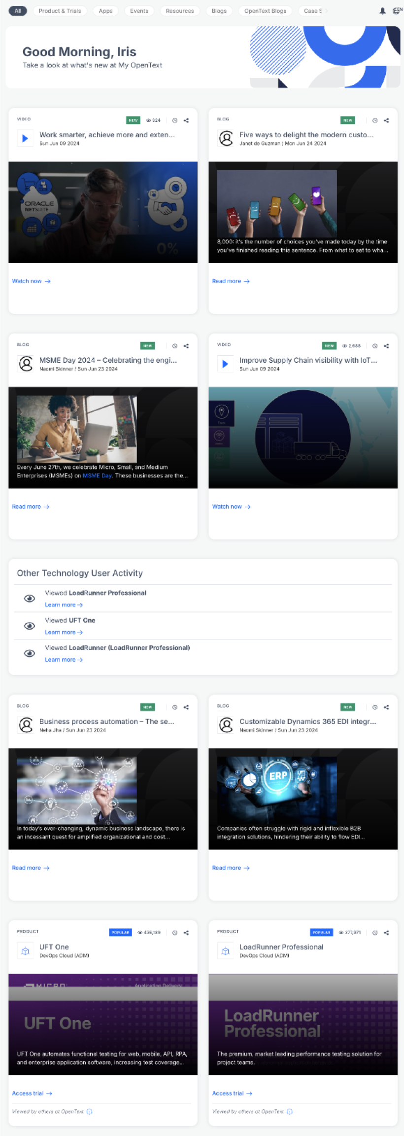Share the Improve Supply Chain video
The image size is (404, 1136).
(x=386, y=346)
